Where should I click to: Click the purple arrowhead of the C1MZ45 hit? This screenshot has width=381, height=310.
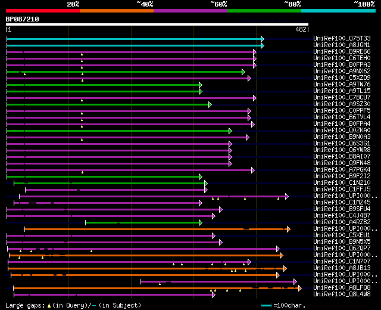tap(201, 203)
